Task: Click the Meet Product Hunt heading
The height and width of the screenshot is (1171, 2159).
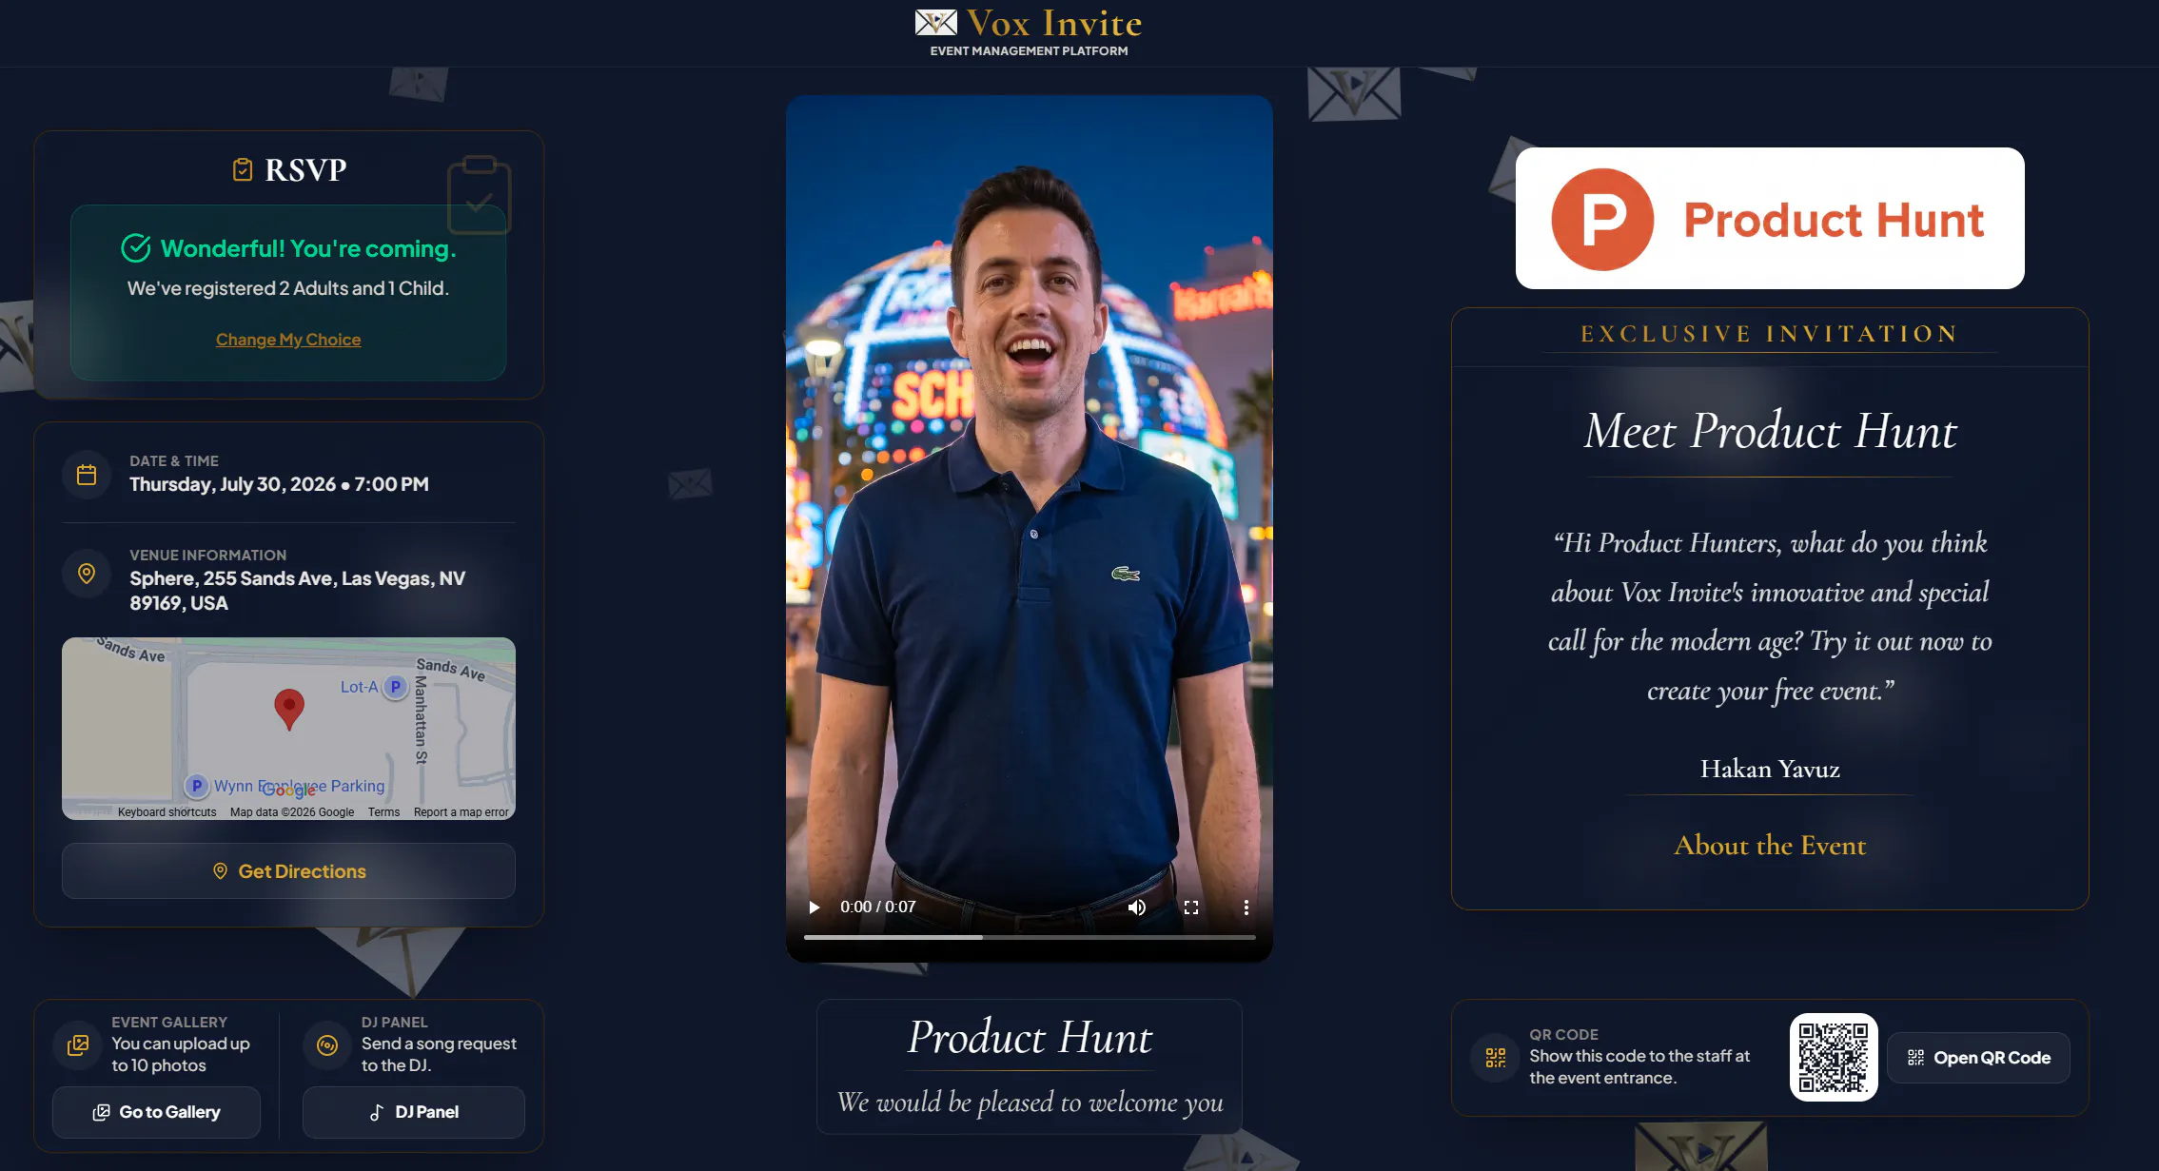Action: pos(1770,431)
